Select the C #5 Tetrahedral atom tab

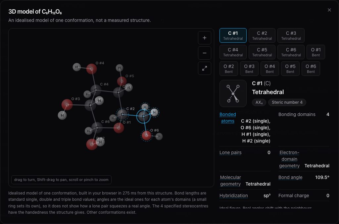[x=262, y=52]
